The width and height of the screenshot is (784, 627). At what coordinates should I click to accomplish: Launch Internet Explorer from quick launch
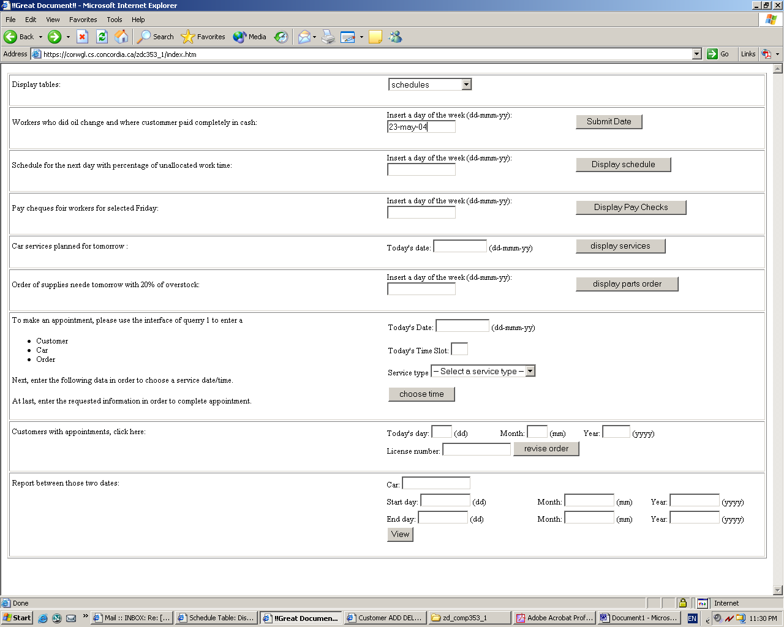click(43, 618)
